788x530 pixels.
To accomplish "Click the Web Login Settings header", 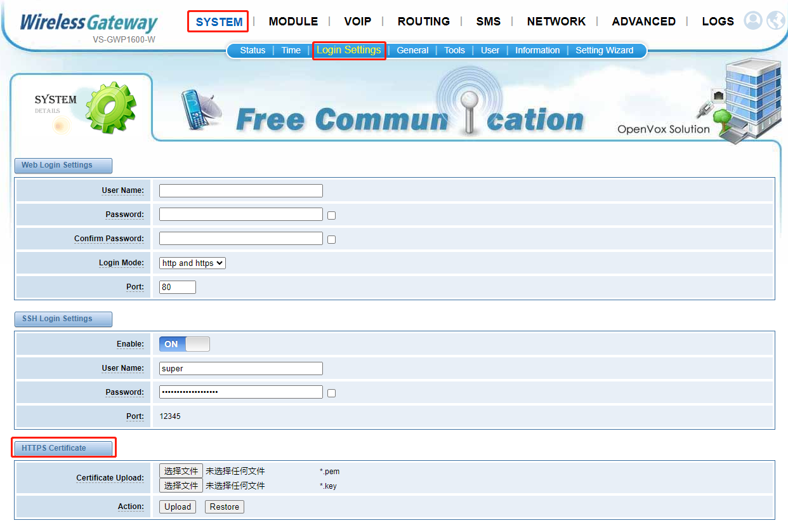I will (63, 166).
